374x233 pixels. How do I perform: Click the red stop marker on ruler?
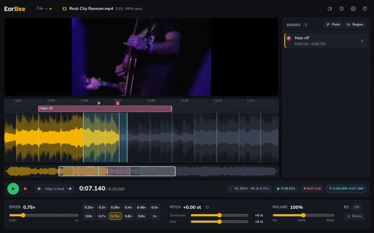point(118,103)
